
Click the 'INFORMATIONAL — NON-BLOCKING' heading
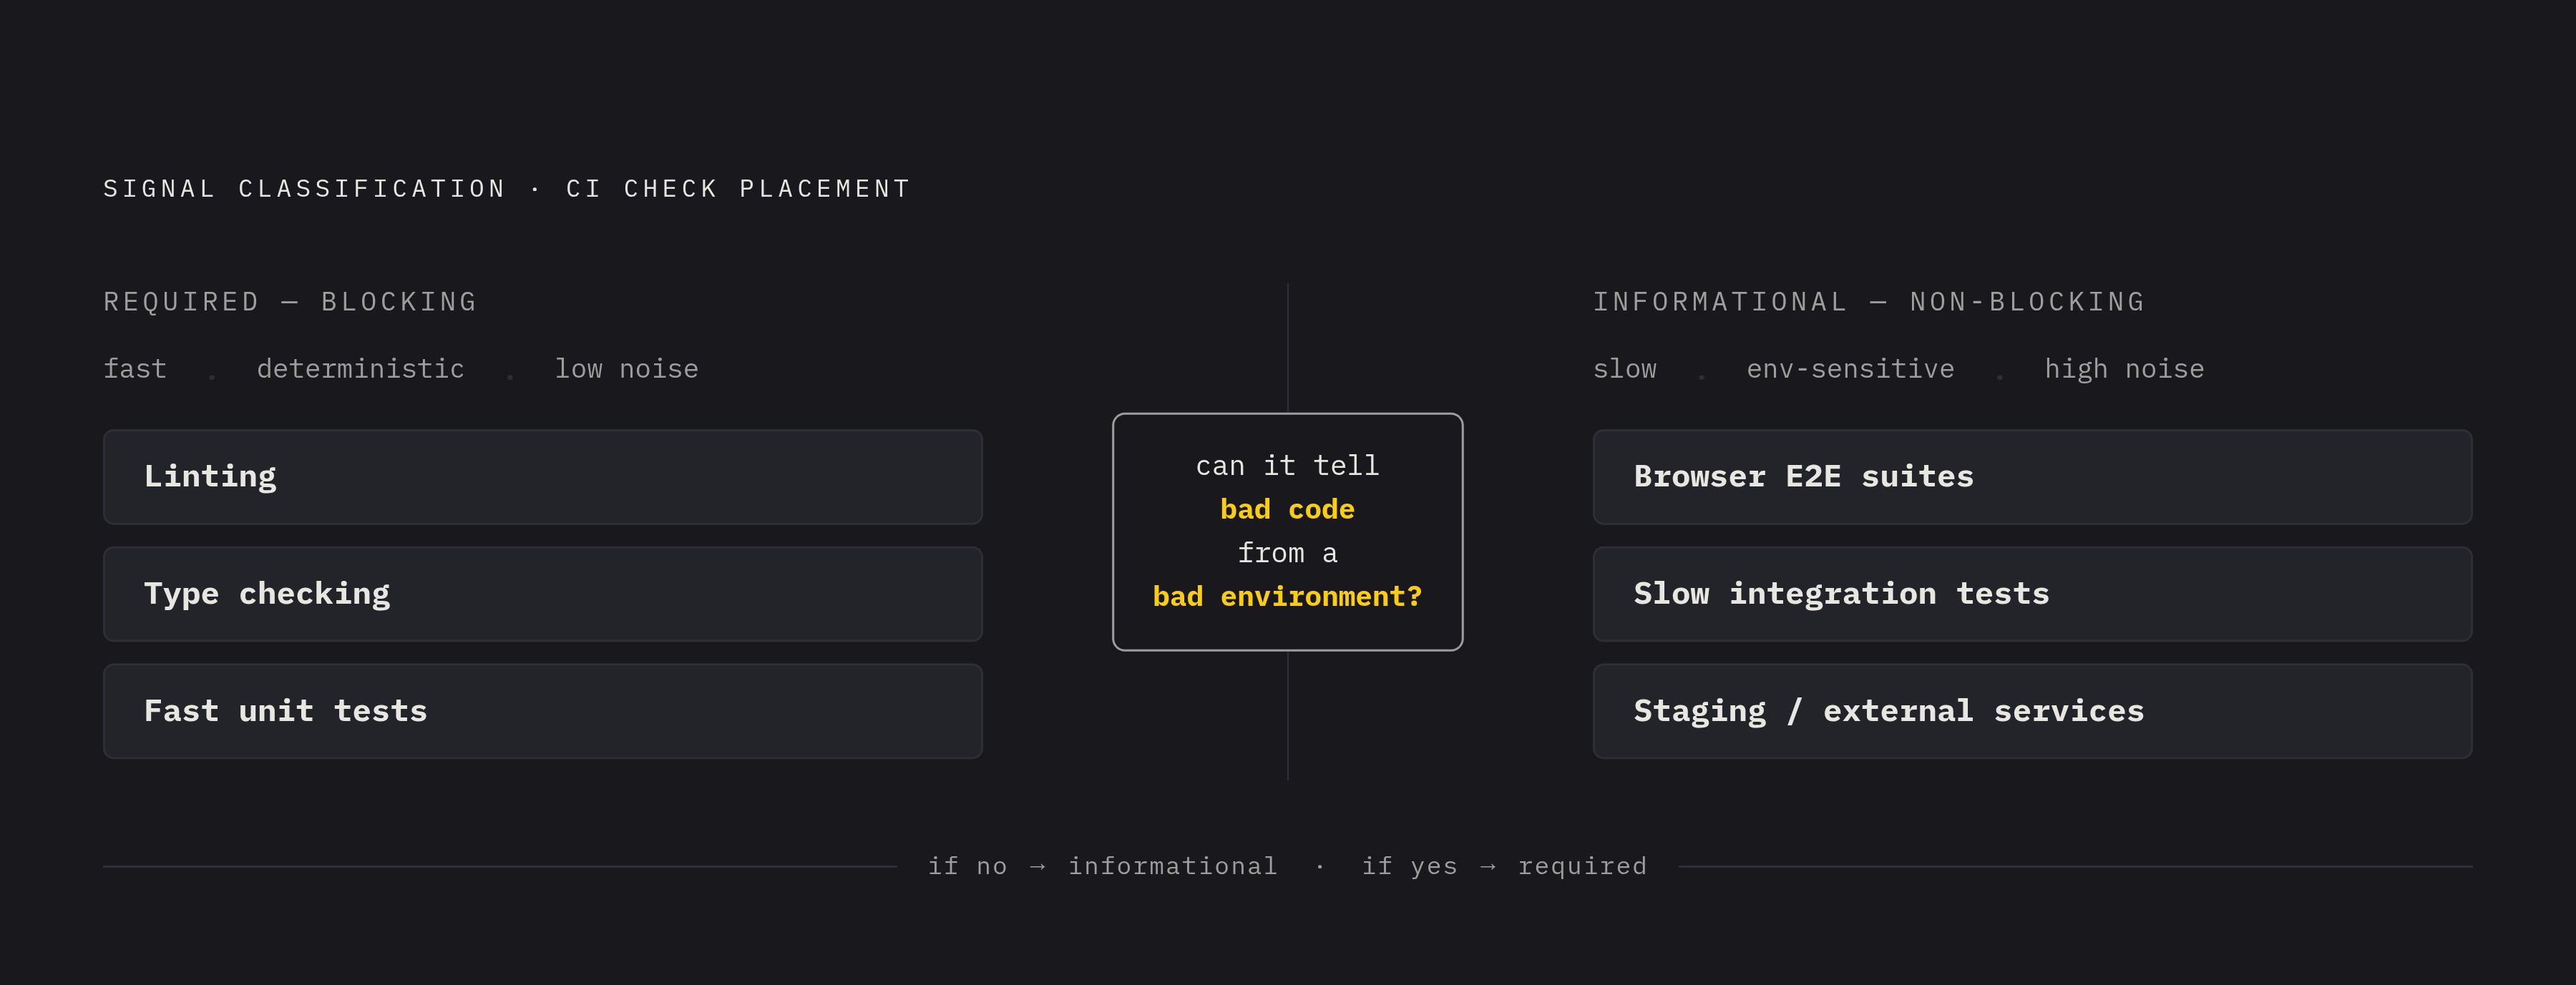(x=1868, y=302)
